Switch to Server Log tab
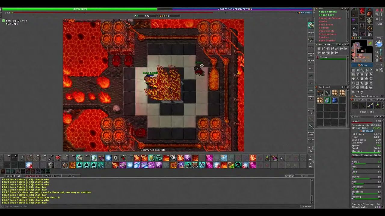The height and width of the screenshot is (216, 385). click(32, 176)
